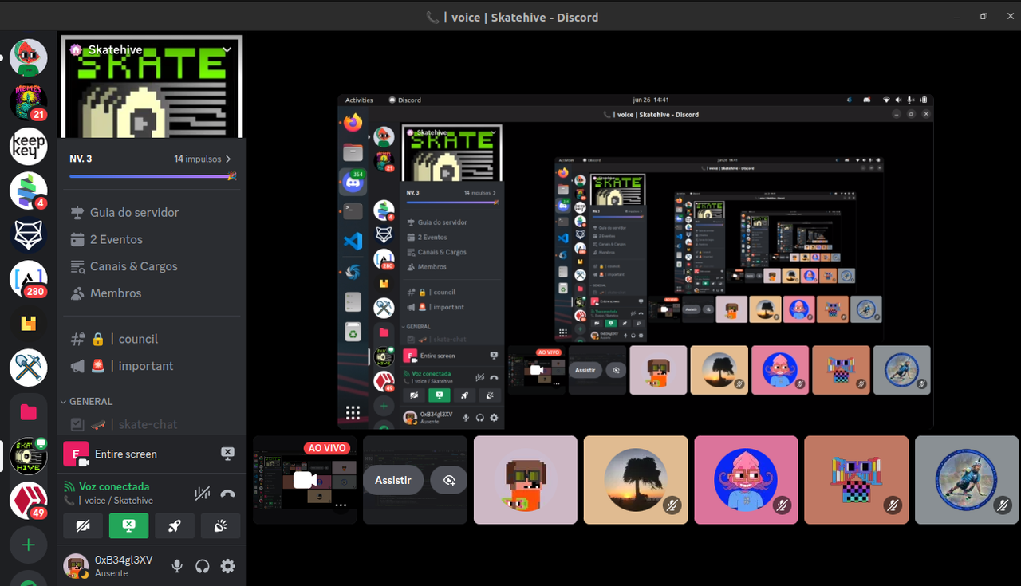
Task: Open Guia do servidor
Action: (152, 212)
